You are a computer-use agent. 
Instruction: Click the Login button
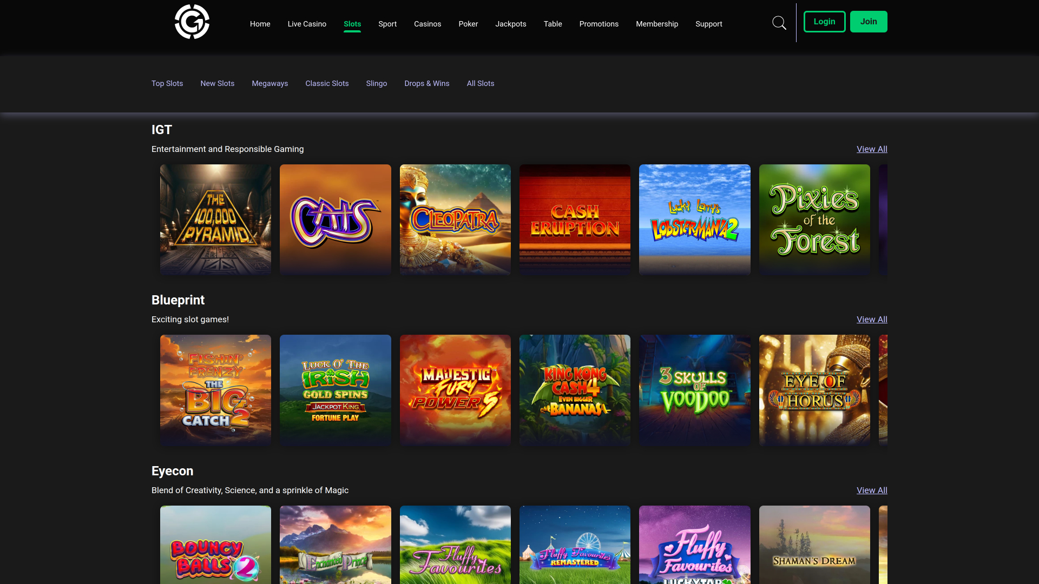[824, 22]
